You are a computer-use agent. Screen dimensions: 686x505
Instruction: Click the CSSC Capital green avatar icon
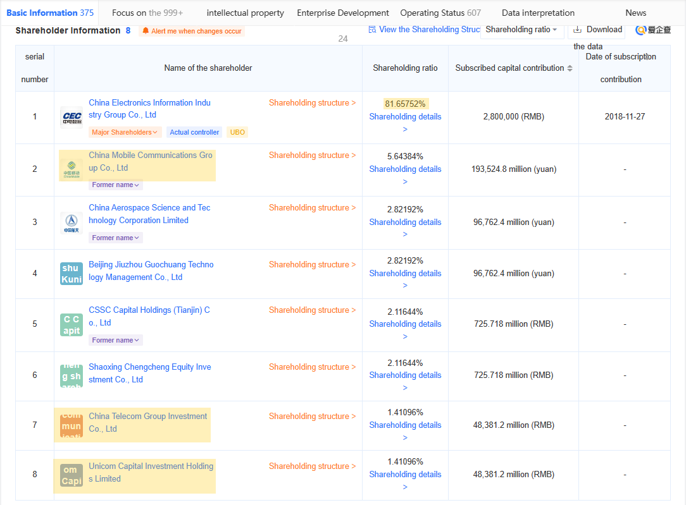coord(72,325)
